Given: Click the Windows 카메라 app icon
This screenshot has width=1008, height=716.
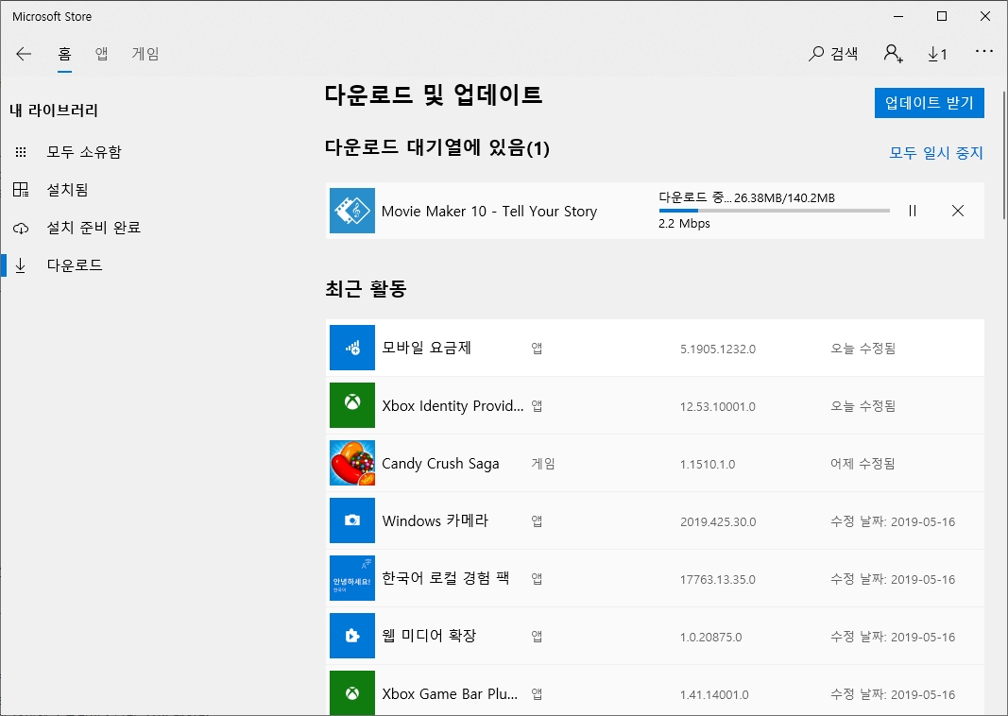Looking at the screenshot, I should tap(352, 520).
